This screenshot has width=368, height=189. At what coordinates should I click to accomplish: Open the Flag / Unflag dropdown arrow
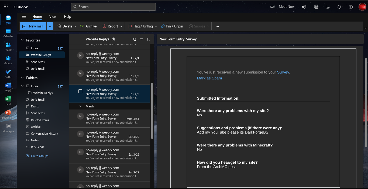pyautogui.click(x=156, y=26)
